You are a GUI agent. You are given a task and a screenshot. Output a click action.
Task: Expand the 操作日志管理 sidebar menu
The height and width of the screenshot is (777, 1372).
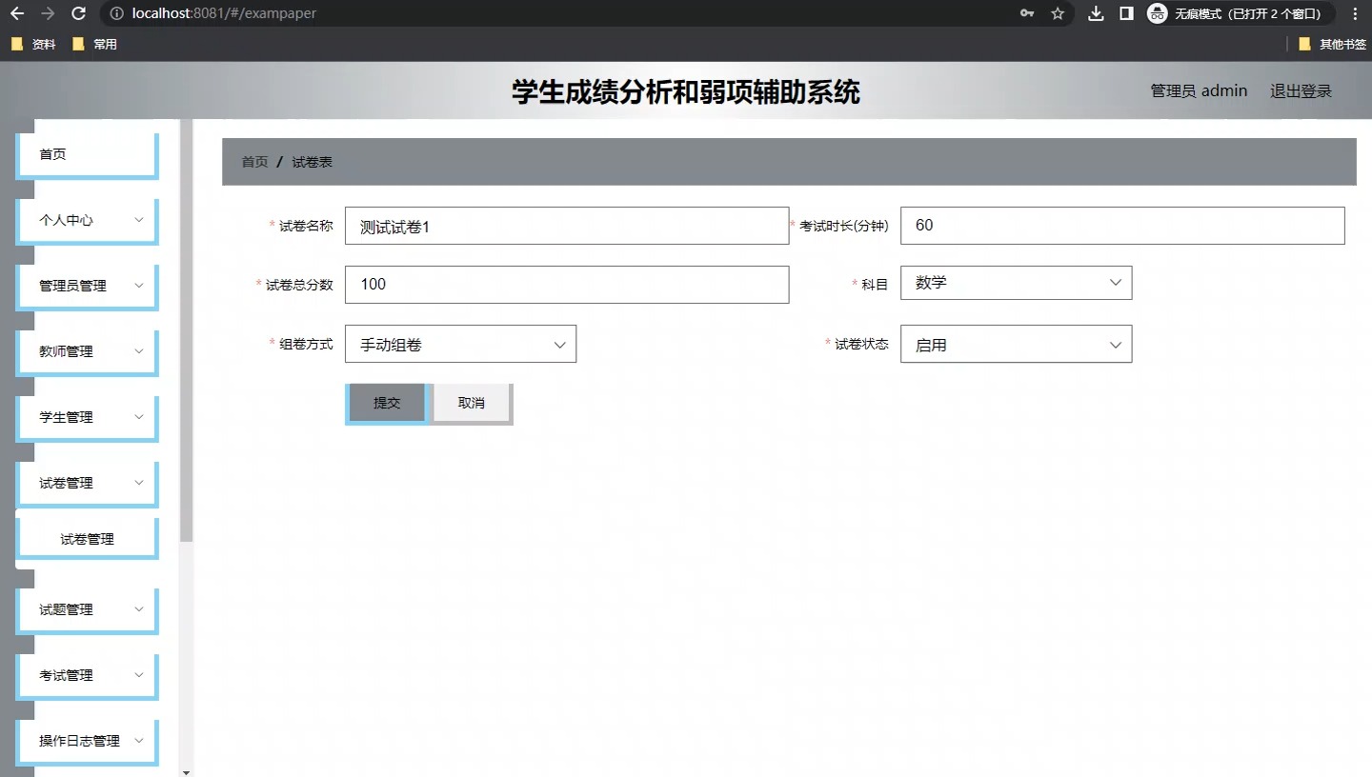point(87,742)
